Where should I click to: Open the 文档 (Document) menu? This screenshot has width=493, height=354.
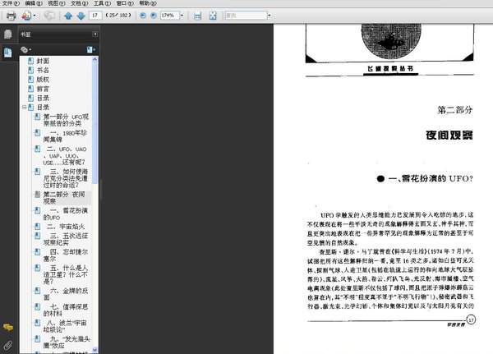79,3
